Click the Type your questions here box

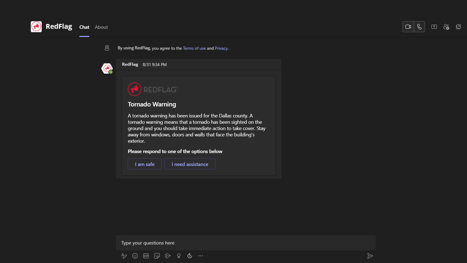tap(245, 243)
